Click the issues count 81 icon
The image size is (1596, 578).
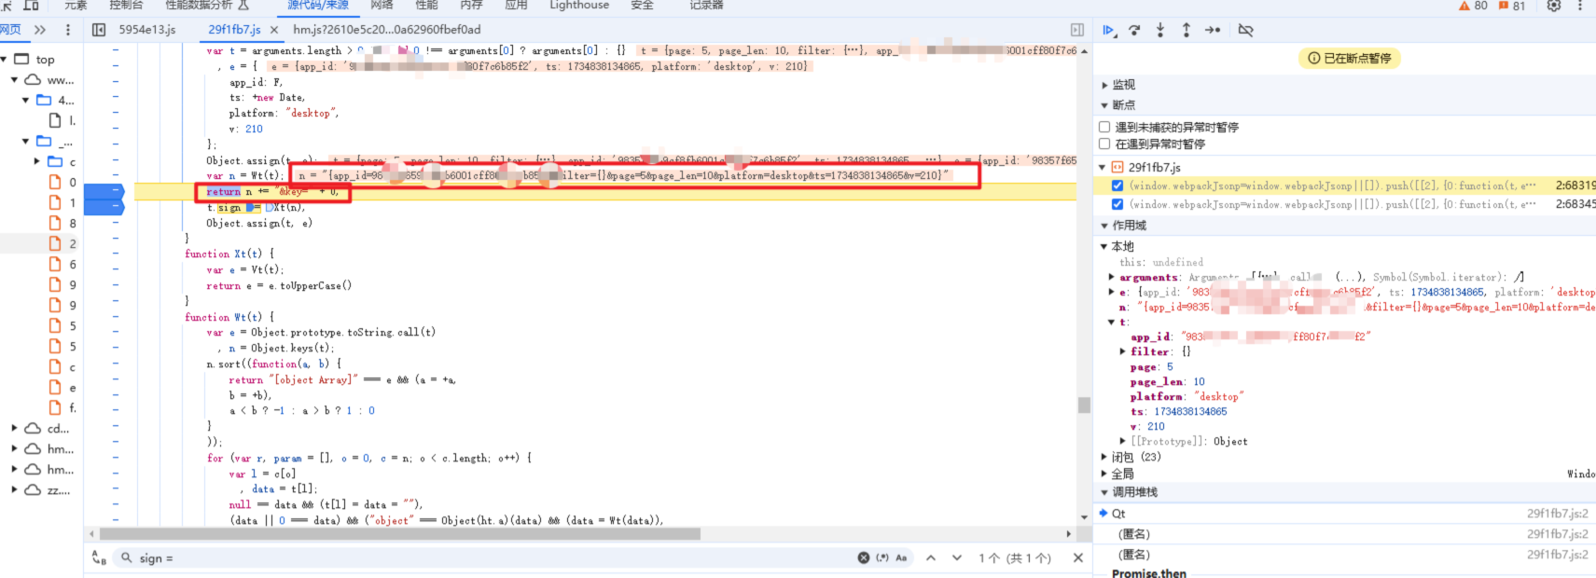tap(1512, 6)
